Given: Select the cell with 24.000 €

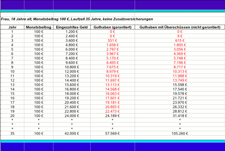Looking at the screenshot, I should click(72, 116).
